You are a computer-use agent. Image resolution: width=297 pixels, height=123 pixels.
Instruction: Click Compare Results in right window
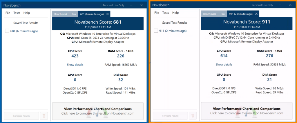[170, 116]
